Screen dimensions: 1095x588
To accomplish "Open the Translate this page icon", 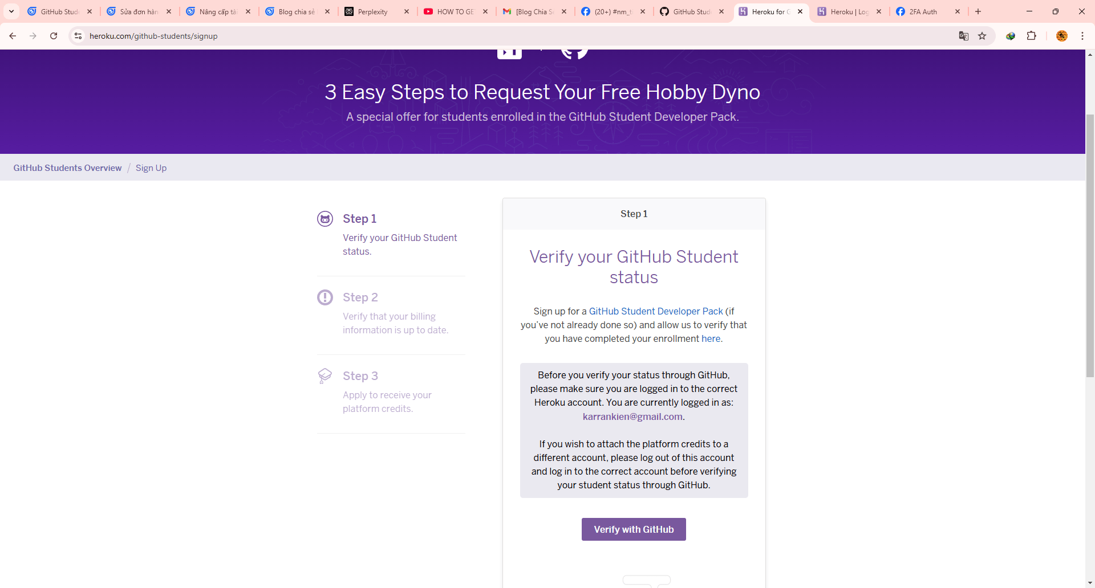I will point(964,36).
